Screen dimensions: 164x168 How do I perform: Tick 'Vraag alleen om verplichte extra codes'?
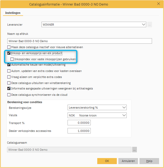point(9,77)
